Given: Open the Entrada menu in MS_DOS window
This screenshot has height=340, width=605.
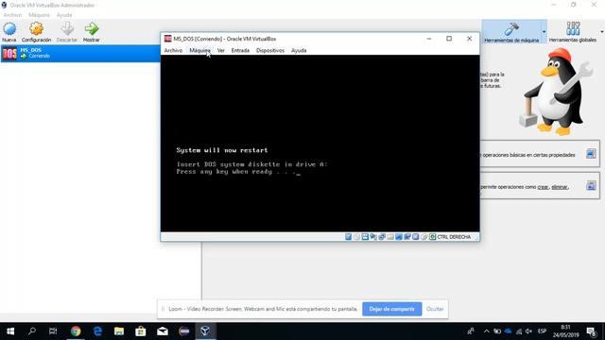Looking at the screenshot, I should click(240, 50).
